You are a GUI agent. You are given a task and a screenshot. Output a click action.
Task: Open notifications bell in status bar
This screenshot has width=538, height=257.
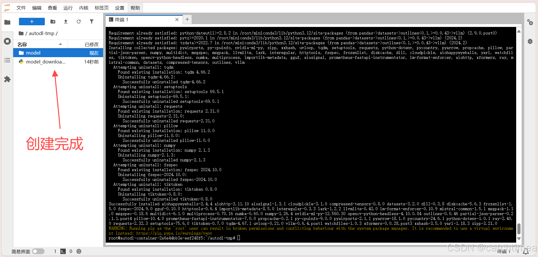pos(526,252)
